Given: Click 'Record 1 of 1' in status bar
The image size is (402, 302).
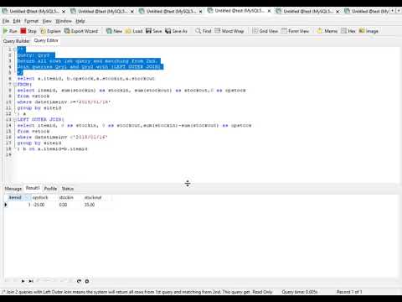Looking at the screenshot, I should [x=349, y=292].
